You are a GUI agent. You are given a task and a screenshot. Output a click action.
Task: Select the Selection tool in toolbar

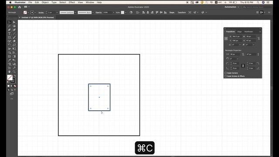[10, 22]
